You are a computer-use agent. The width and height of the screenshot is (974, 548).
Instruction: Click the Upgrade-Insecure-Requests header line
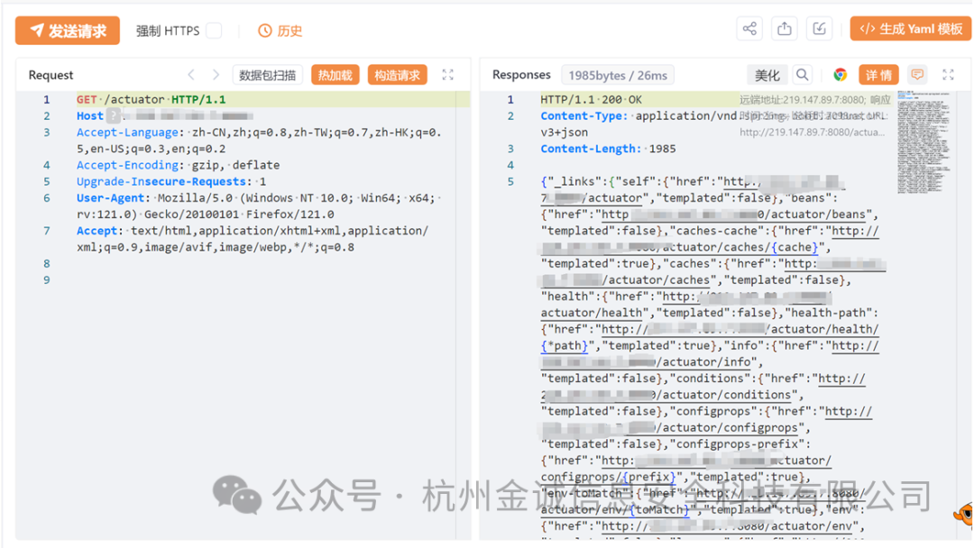click(x=171, y=181)
